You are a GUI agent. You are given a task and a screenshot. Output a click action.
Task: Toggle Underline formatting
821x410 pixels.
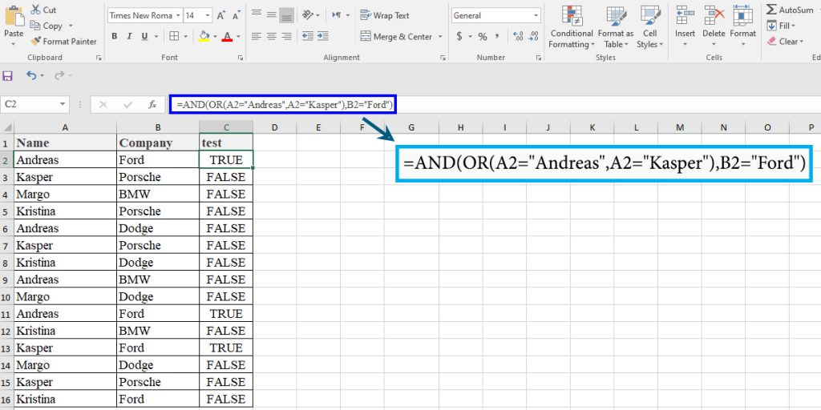(143, 36)
